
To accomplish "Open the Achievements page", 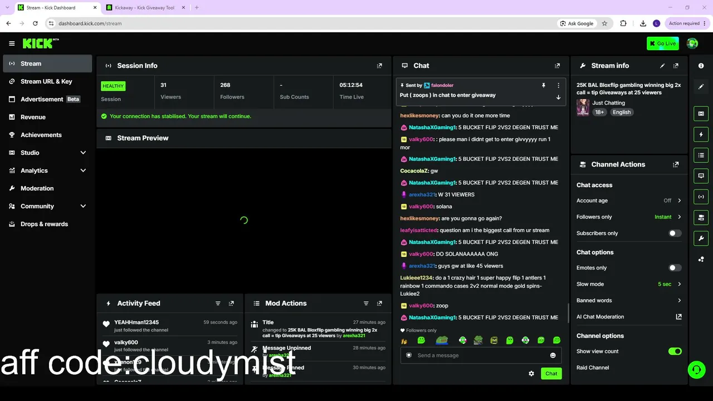I will (47, 135).
